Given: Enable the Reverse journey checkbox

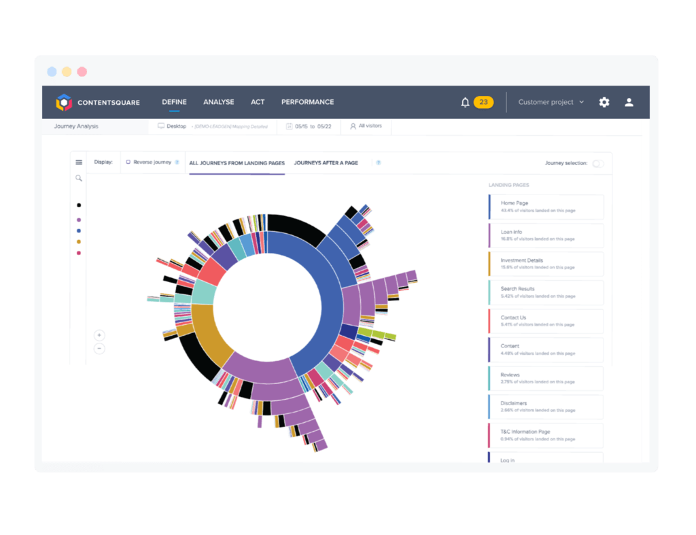Looking at the screenshot, I should (129, 163).
